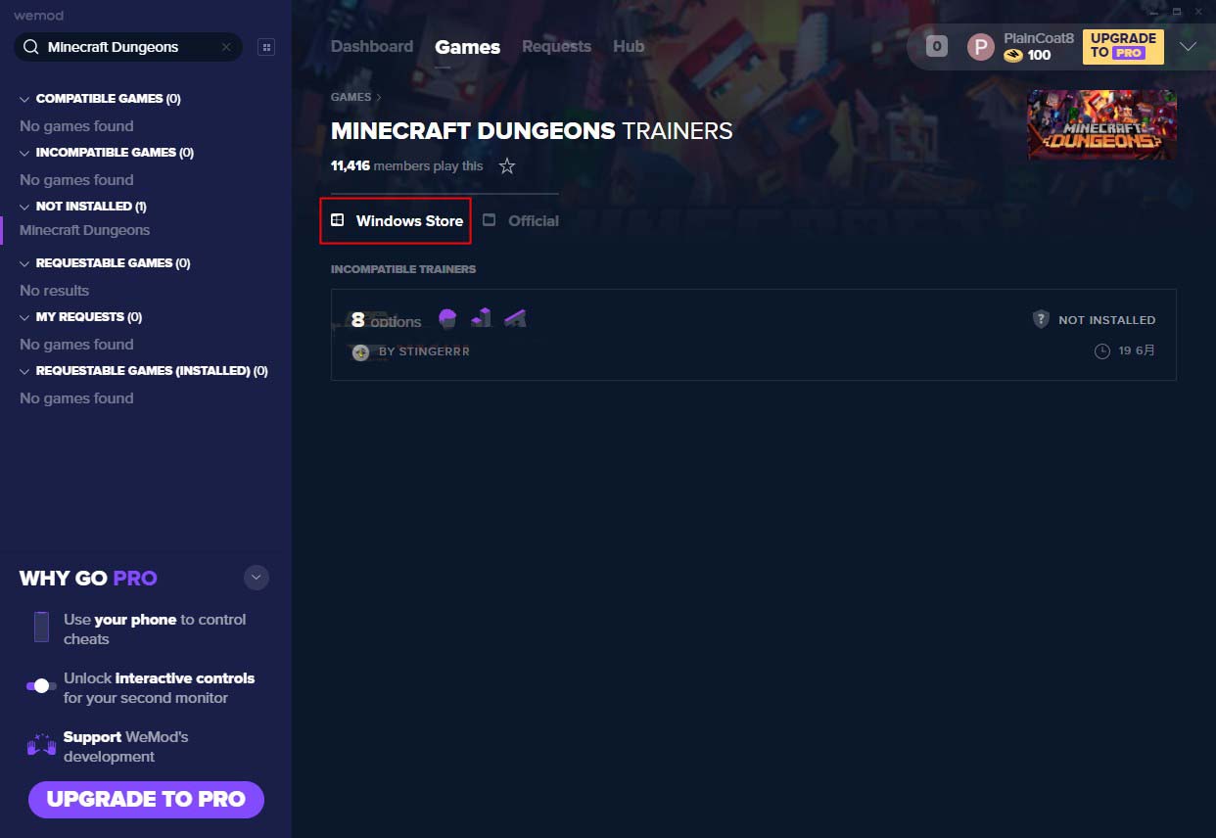Click the WeMod logo text
The width and height of the screenshot is (1216, 838).
(38, 16)
